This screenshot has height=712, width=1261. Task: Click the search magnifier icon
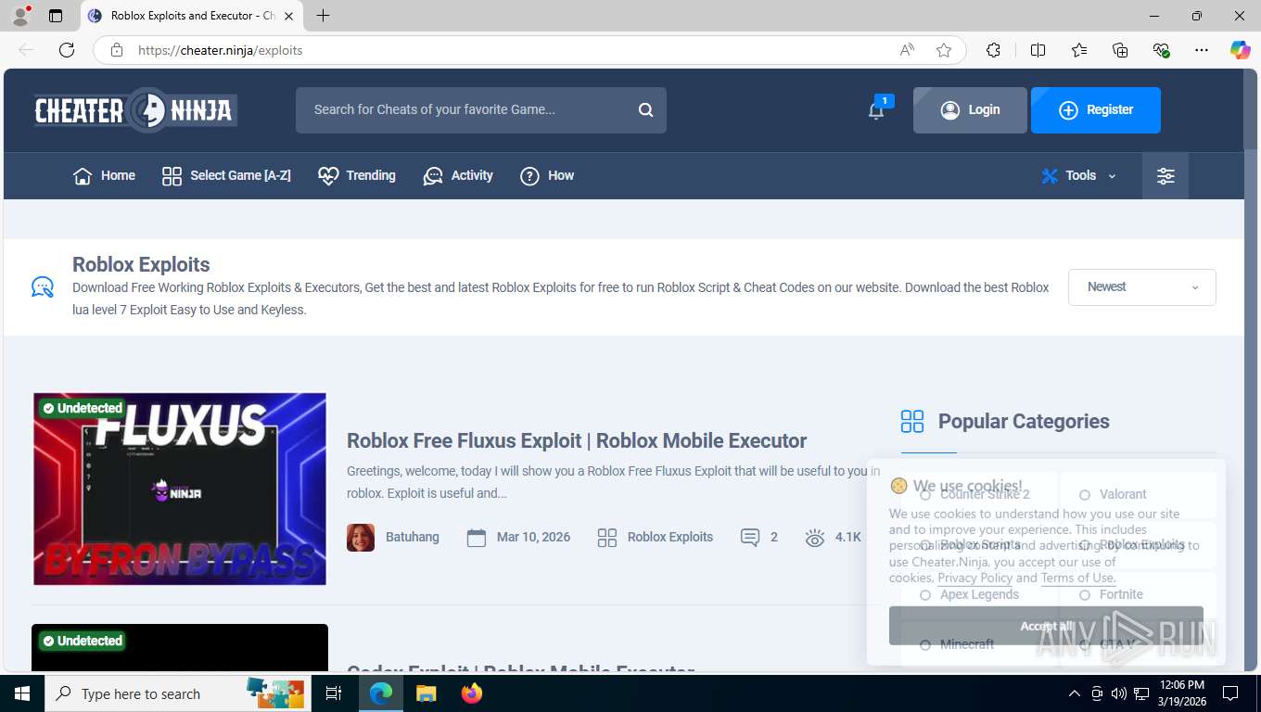coord(645,110)
